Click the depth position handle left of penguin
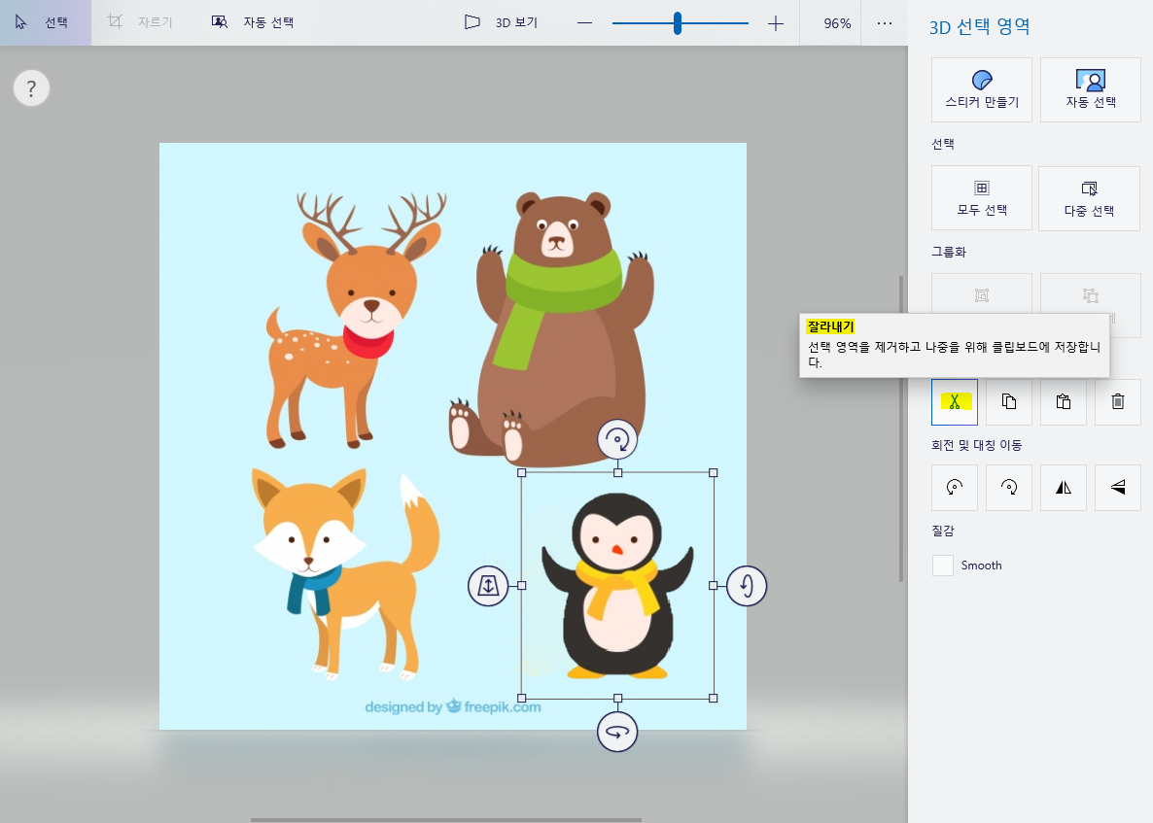This screenshot has width=1153, height=823. [x=488, y=586]
